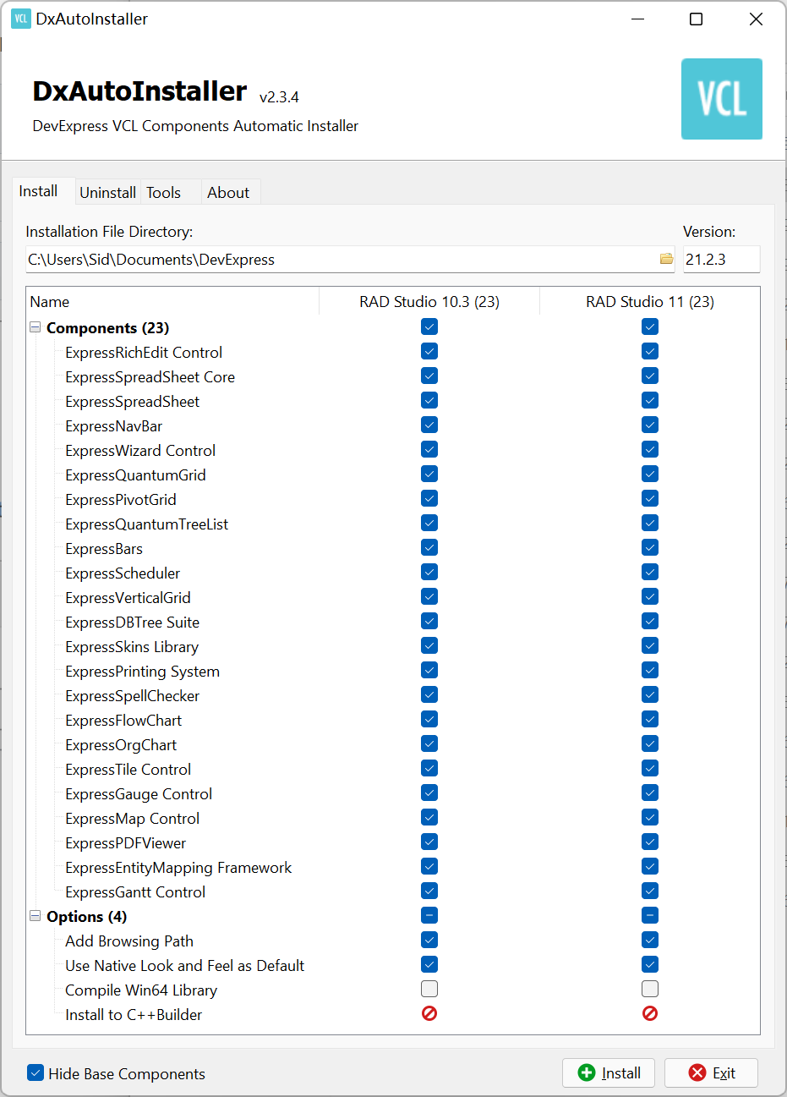Collapse the Options (4) tree node
The height and width of the screenshot is (1097, 787).
click(x=36, y=916)
